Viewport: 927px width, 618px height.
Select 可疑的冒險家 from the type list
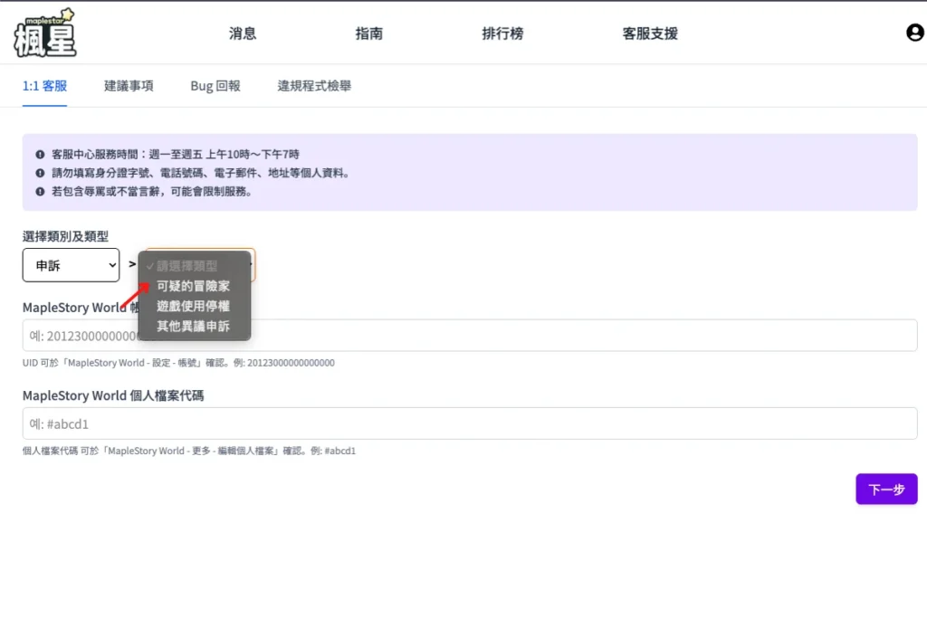pos(194,287)
